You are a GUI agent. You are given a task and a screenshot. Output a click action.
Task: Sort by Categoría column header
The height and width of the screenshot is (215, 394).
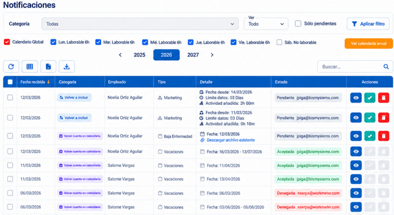68,82
